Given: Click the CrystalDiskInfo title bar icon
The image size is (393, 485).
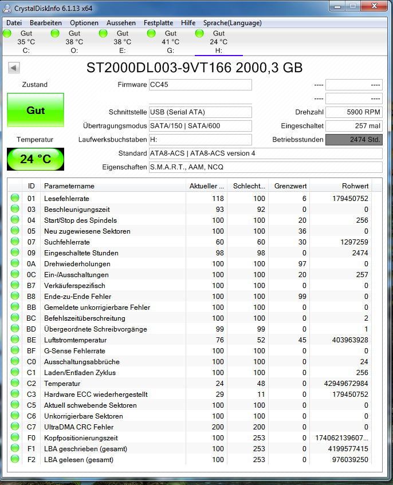Looking at the screenshot, I should [7, 9].
